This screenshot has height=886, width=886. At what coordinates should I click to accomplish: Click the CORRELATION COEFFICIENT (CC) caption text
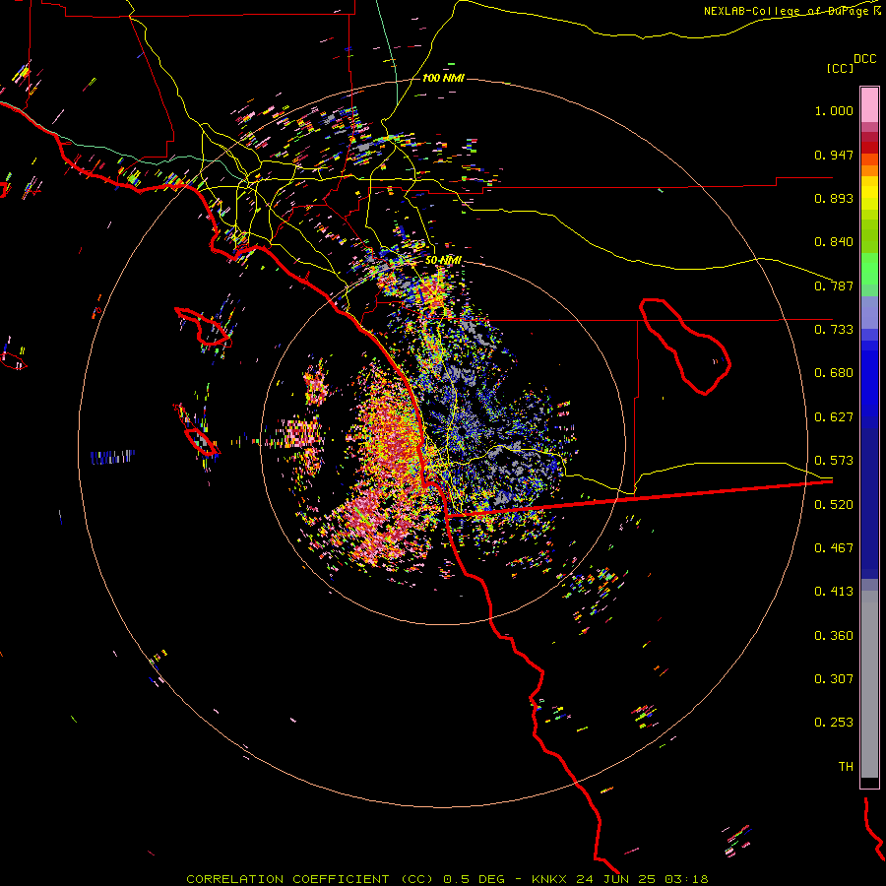[310, 879]
